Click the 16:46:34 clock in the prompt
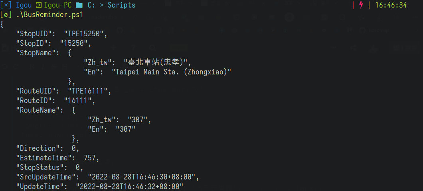The image size is (423, 191). tap(391, 5)
